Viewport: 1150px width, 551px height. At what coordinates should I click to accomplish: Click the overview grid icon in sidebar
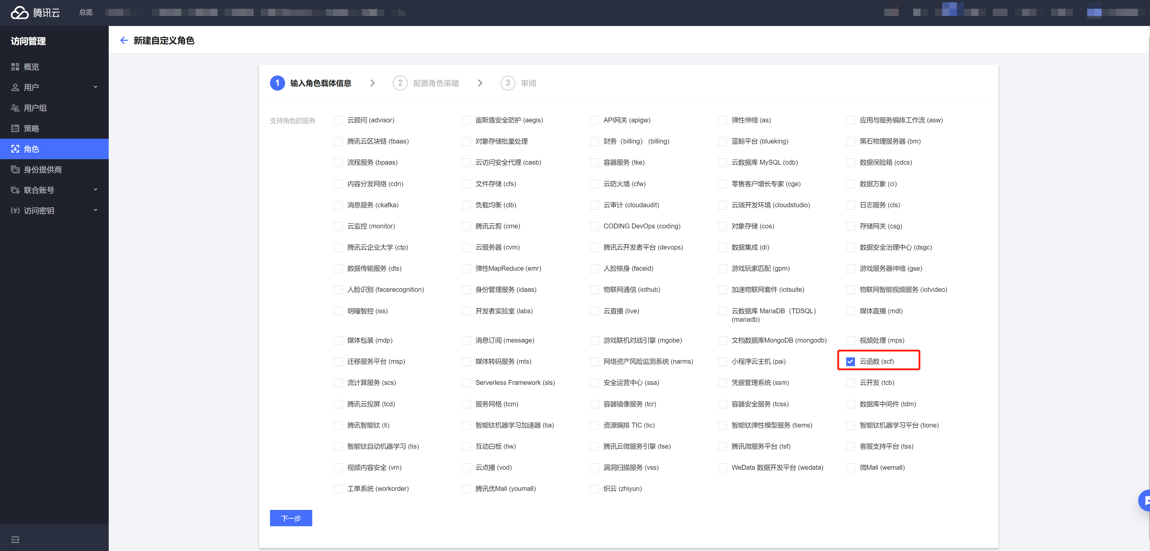coord(15,67)
